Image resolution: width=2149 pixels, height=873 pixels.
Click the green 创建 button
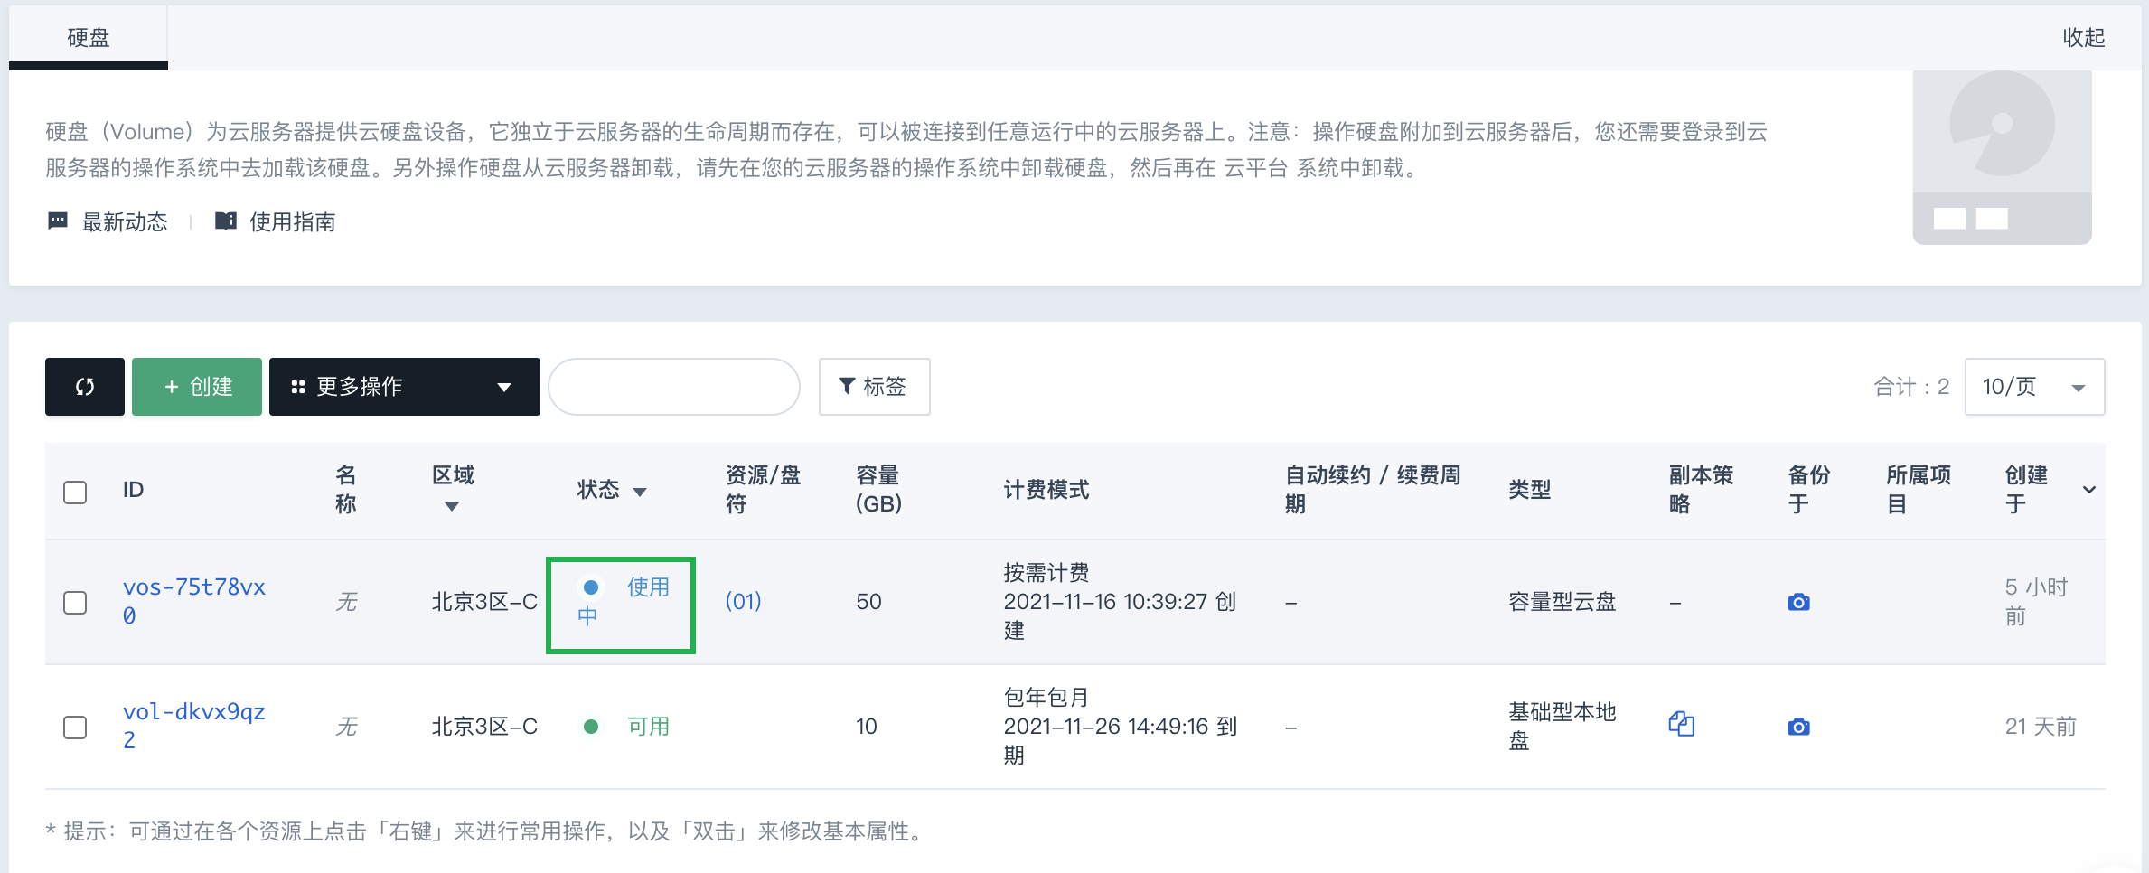[x=197, y=387]
